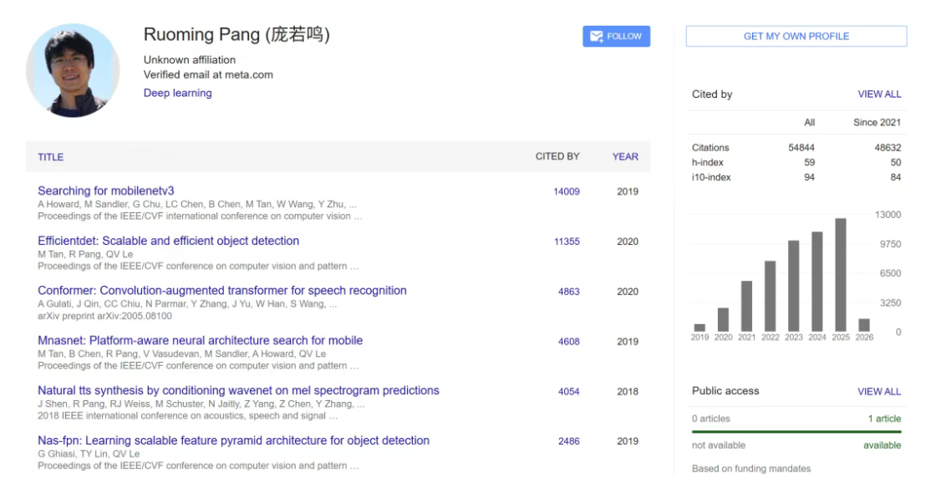This screenshot has height=493, width=936.
Task: View the 4863 citations for Conformer
Action: coord(568,292)
